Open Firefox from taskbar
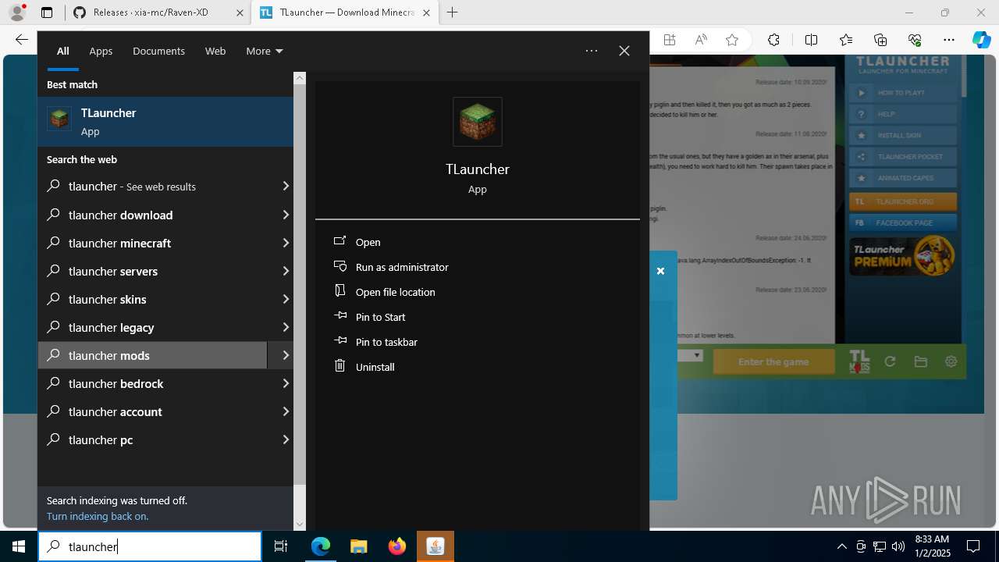The image size is (999, 562). coord(397,546)
